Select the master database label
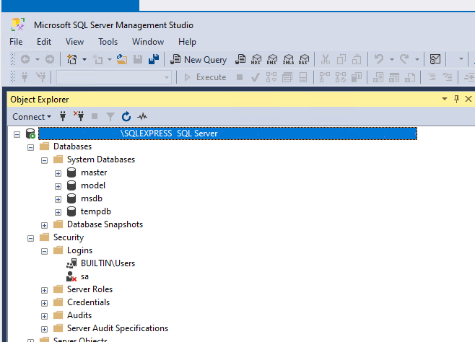This screenshot has width=475, height=342. [x=94, y=172]
